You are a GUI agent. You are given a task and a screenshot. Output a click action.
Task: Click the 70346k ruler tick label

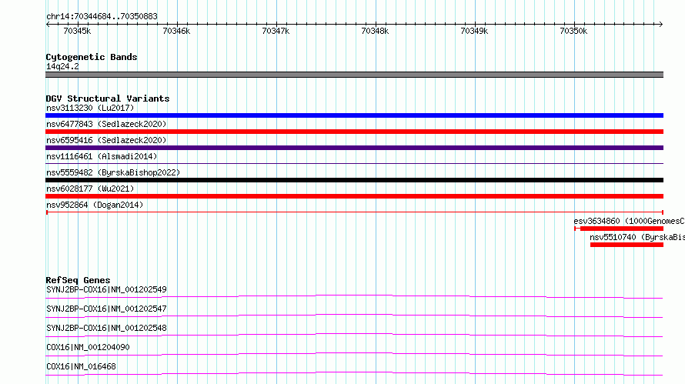pos(176,31)
